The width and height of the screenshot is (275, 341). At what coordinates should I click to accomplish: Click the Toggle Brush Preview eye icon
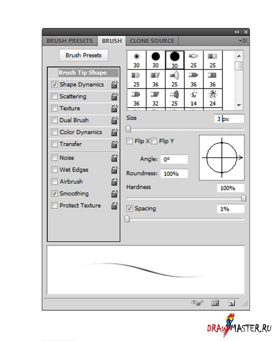click(x=197, y=302)
